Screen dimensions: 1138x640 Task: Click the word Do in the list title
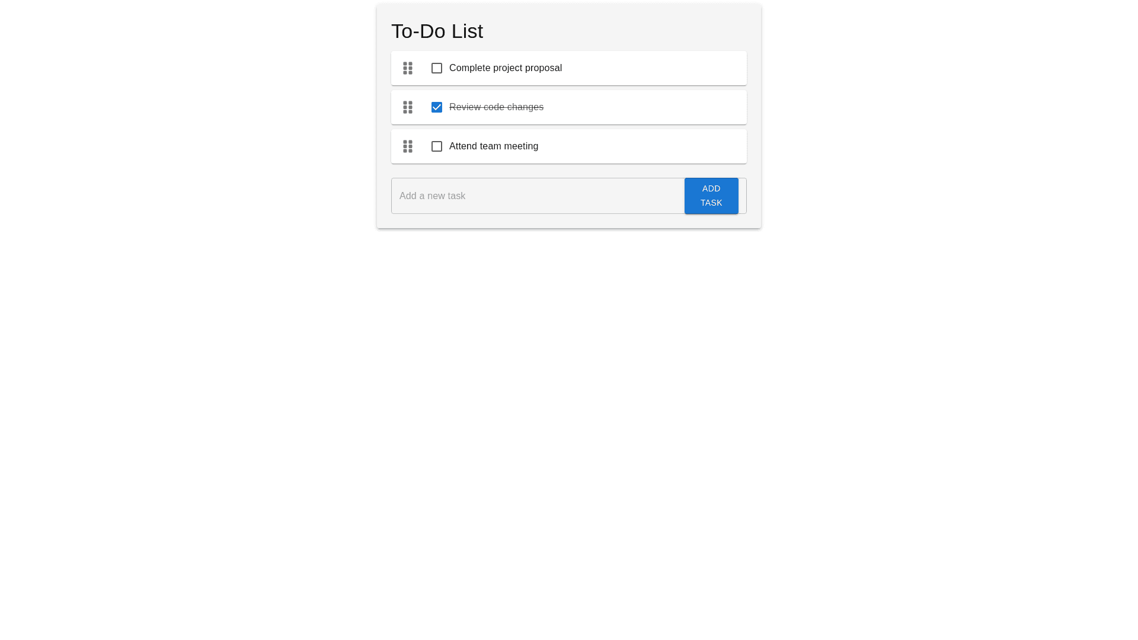437,31
